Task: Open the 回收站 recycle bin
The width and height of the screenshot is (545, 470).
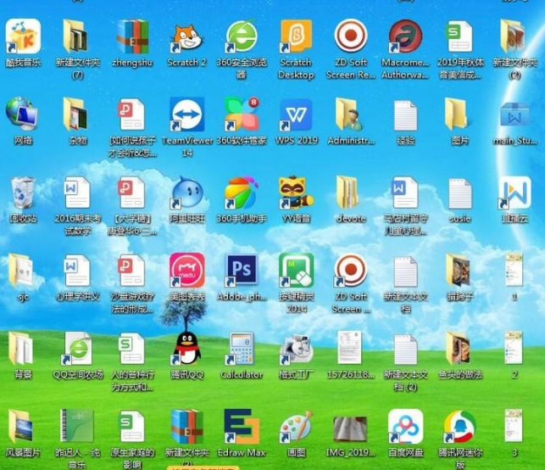Action: (x=23, y=194)
